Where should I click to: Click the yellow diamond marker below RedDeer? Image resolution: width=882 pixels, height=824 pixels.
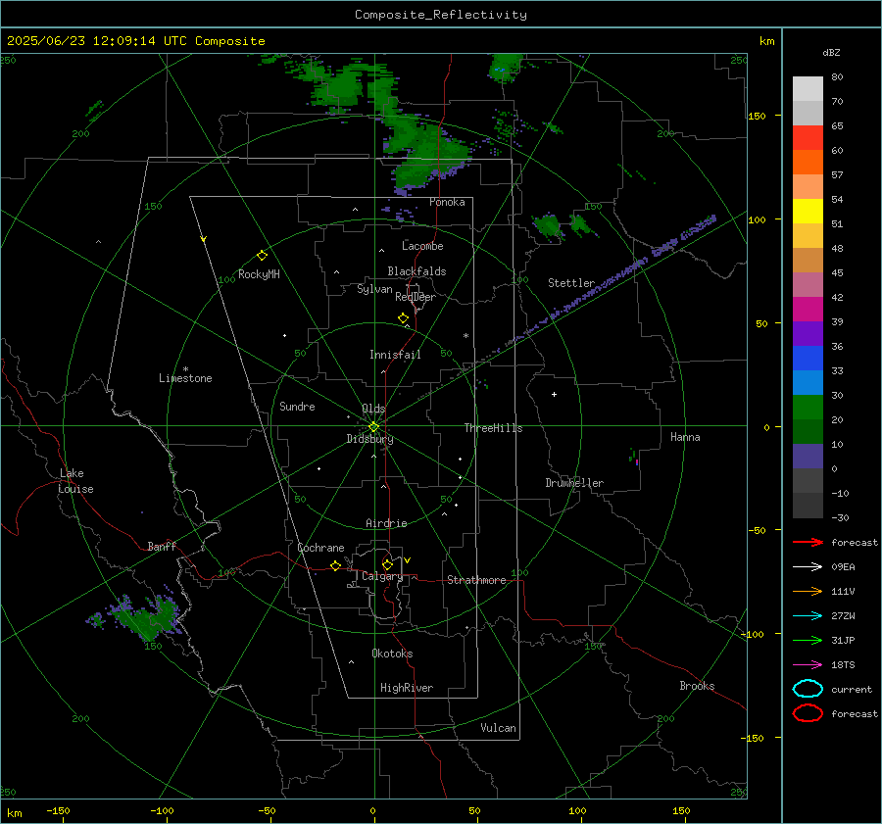coord(403,318)
